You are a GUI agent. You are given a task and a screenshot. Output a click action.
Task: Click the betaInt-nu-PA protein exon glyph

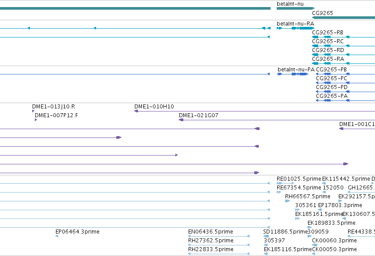click(x=293, y=74)
